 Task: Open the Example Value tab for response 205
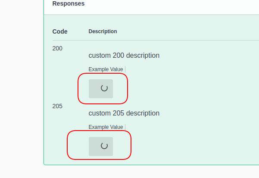click(106, 127)
